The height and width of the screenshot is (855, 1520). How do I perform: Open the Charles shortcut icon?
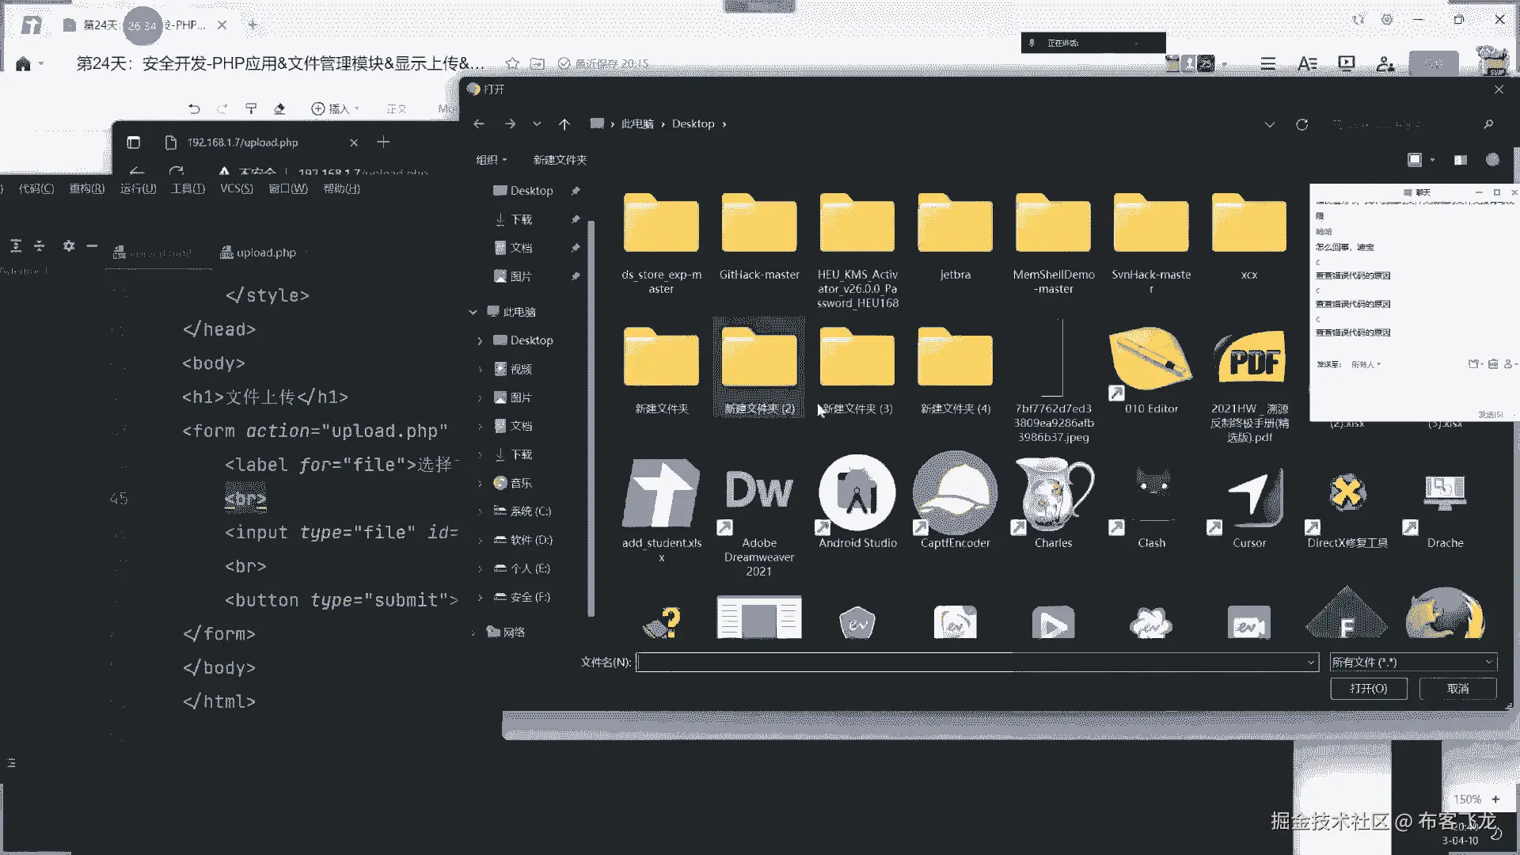tap(1053, 495)
